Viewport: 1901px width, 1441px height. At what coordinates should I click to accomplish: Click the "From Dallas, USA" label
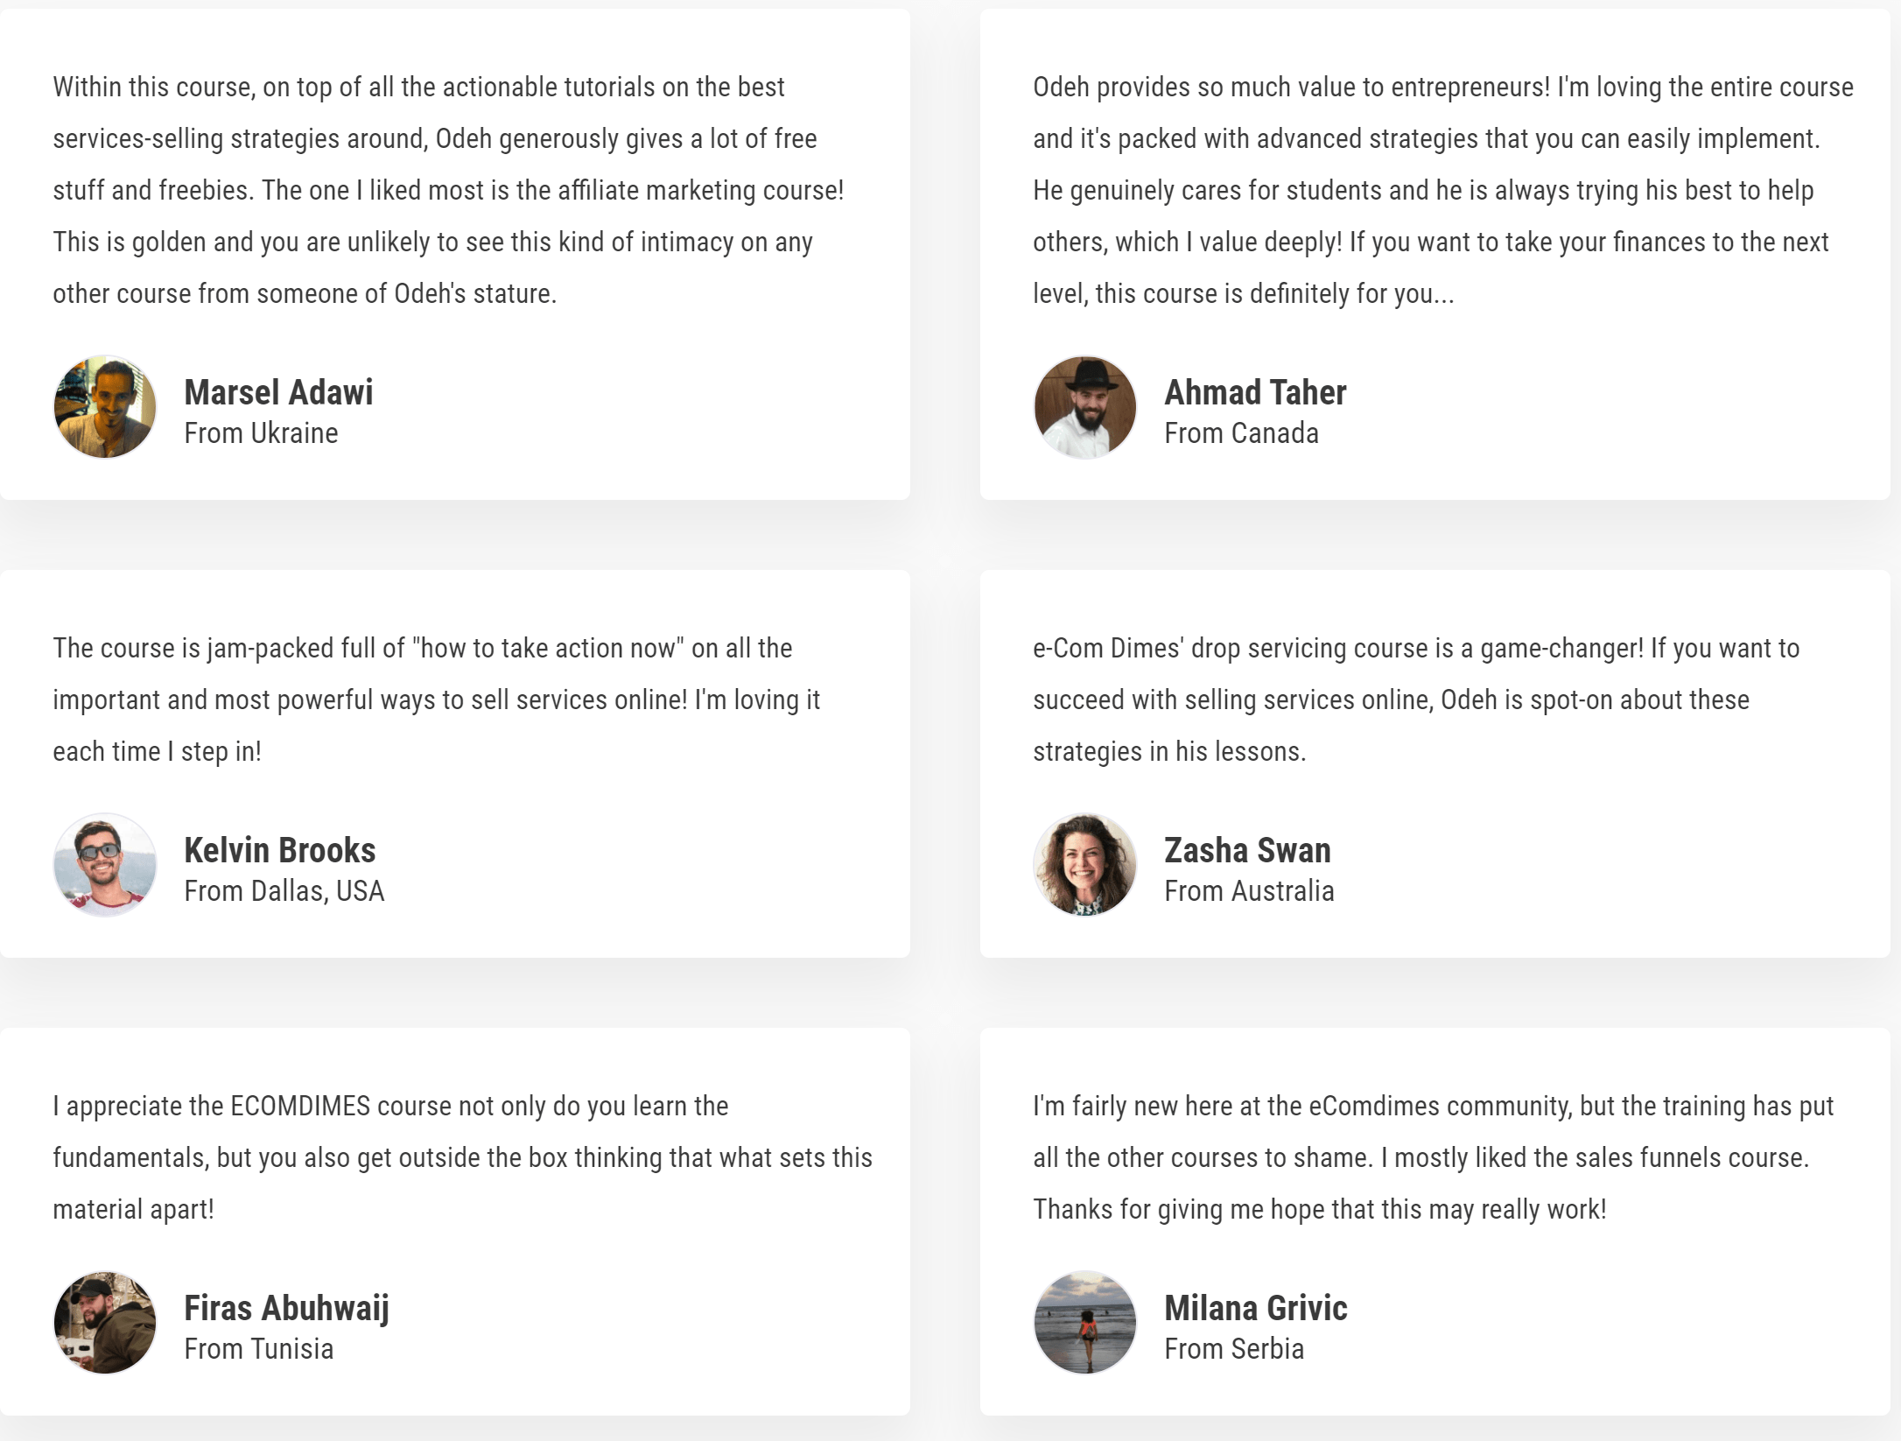pos(284,891)
